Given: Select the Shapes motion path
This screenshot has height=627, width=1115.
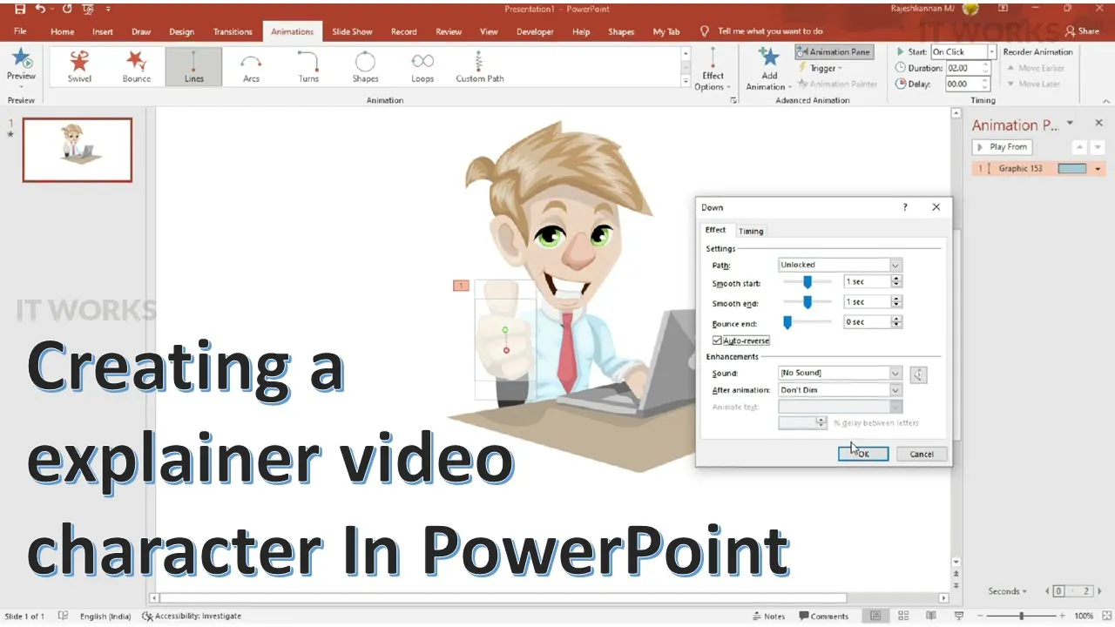Looking at the screenshot, I should coord(365,66).
